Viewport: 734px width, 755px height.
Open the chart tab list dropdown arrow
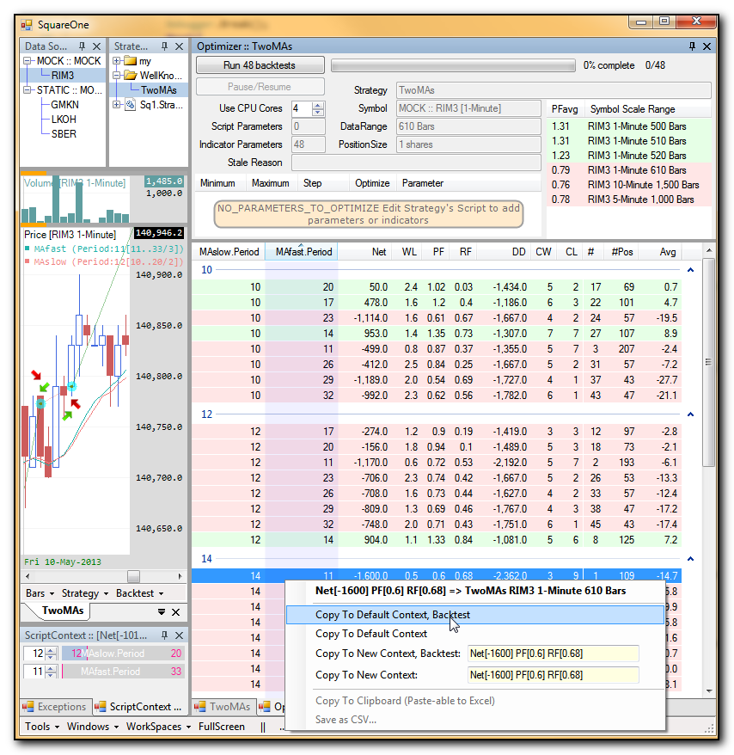(x=162, y=612)
